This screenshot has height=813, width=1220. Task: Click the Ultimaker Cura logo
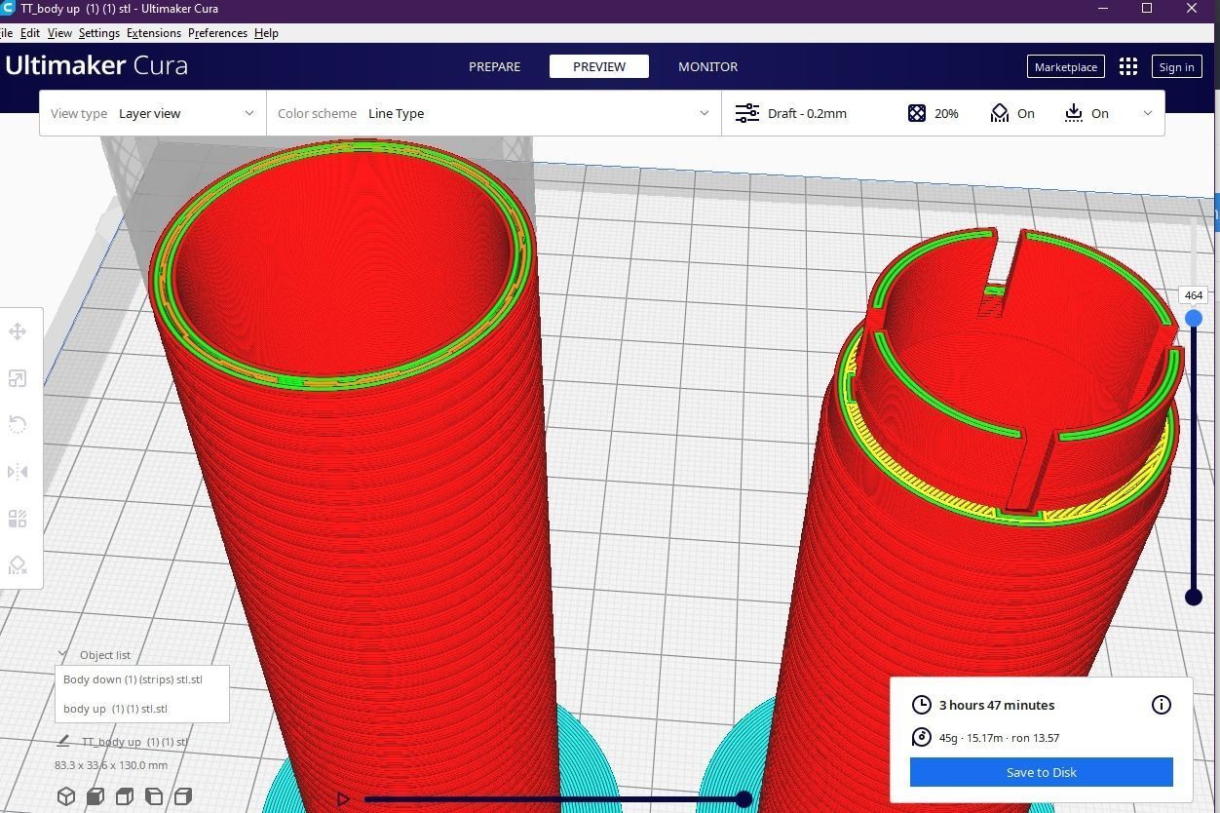pos(96,65)
